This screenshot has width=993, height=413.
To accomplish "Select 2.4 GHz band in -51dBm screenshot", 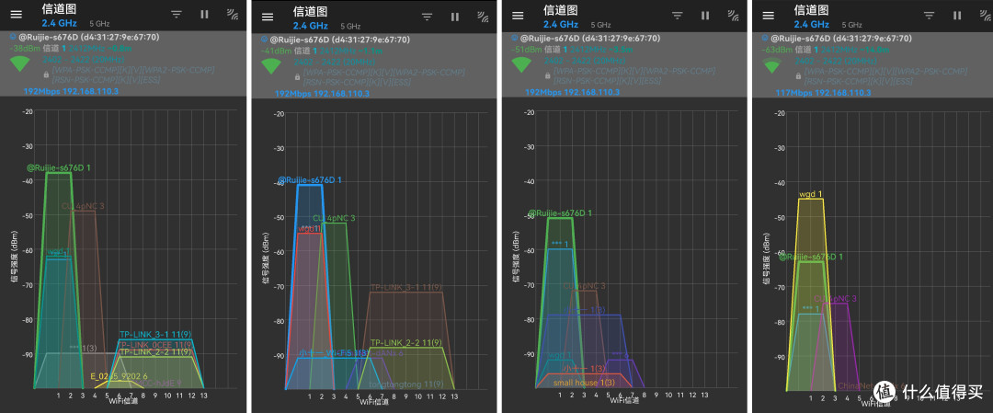I will tap(561, 24).
